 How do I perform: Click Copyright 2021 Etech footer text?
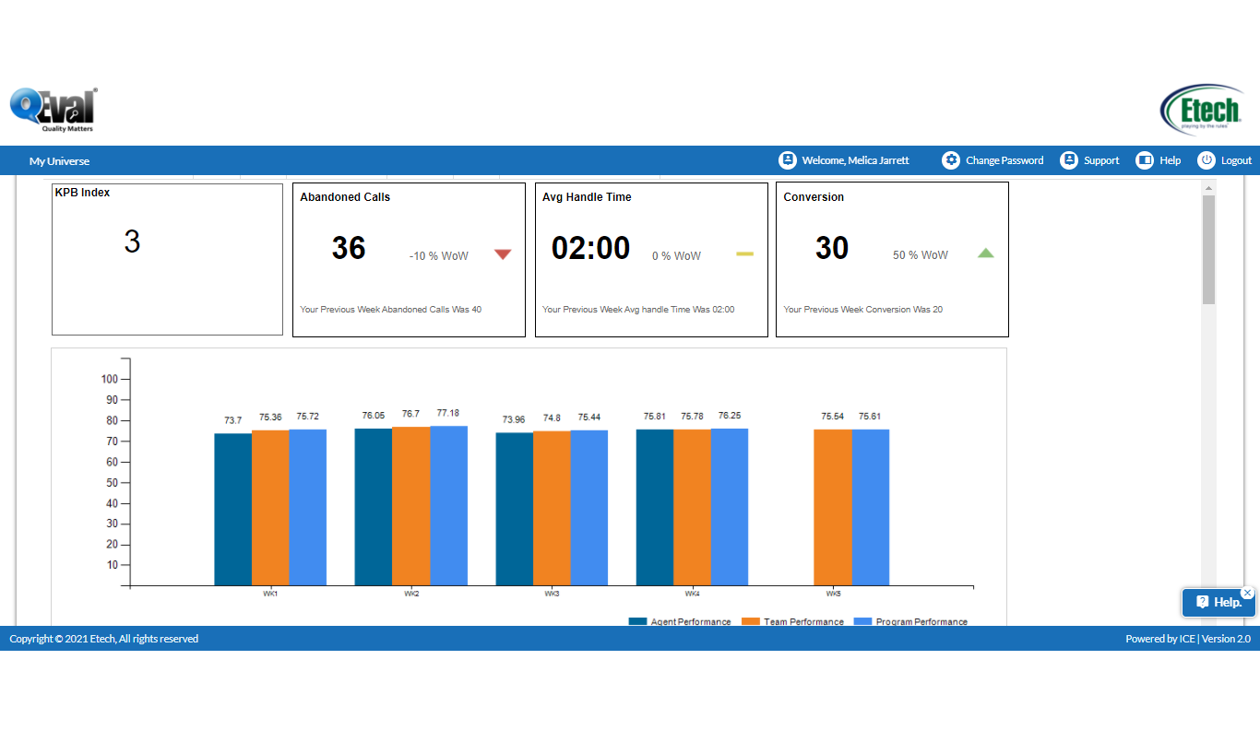[x=104, y=639]
